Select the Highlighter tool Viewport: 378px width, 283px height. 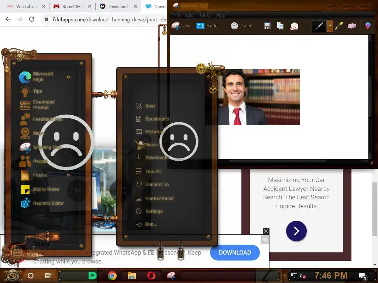339,26
